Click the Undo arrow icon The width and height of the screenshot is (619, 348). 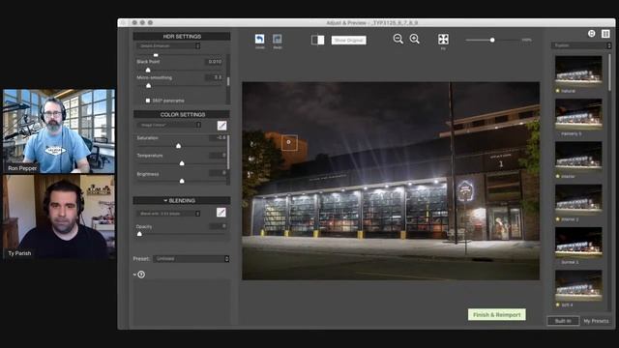tap(259, 39)
